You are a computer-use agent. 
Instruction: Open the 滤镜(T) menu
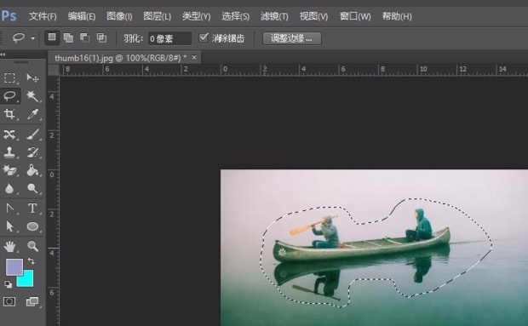pyautogui.click(x=274, y=16)
